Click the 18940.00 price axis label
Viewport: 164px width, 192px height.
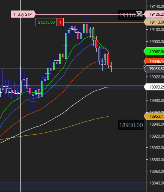[157, 124]
